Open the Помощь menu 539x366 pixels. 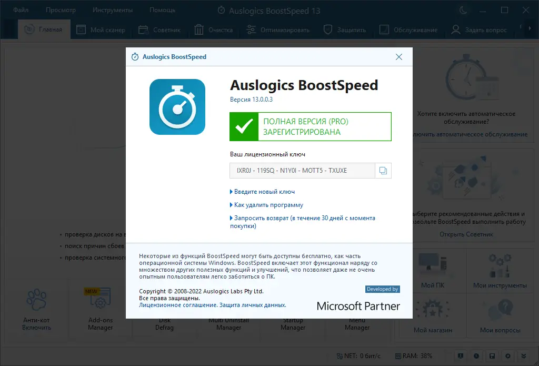click(162, 10)
